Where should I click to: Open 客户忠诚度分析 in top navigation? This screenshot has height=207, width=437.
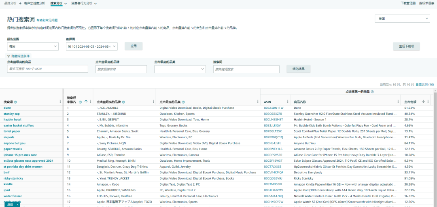point(34,3)
